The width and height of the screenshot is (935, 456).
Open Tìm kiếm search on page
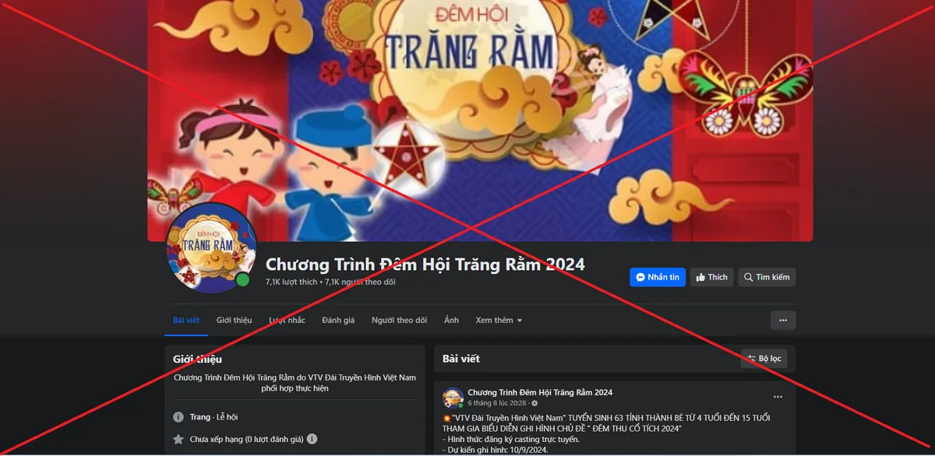pyautogui.click(x=767, y=277)
